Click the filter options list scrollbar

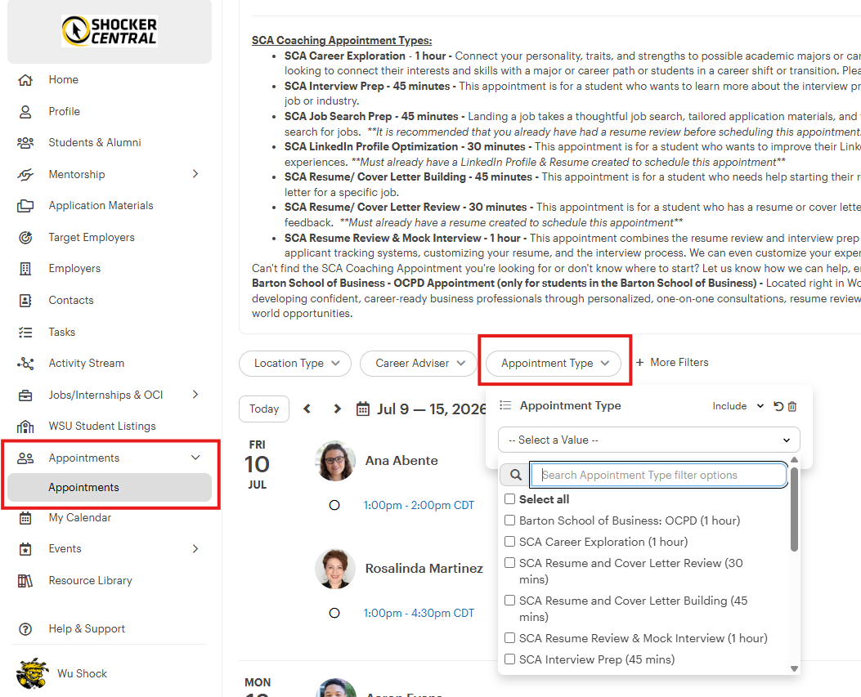click(794, 509)
